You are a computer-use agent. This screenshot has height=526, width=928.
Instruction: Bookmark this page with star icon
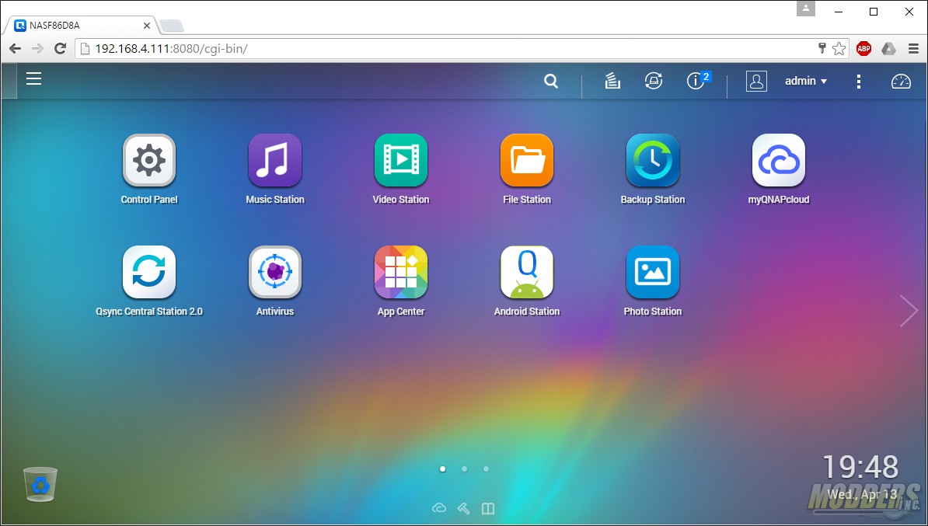[x=839, y=48]
